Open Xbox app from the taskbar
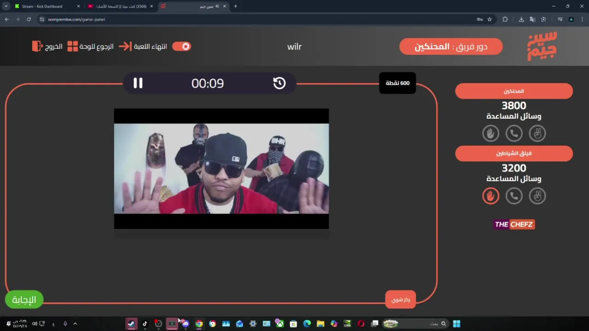This screenshot has height=331, width=589. click(280, 324)
